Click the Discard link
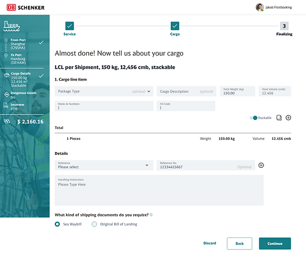This screenshot has width=306, height=265. click(210, 243)
